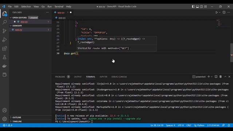Open the Go menu

[x=43, y=7]
